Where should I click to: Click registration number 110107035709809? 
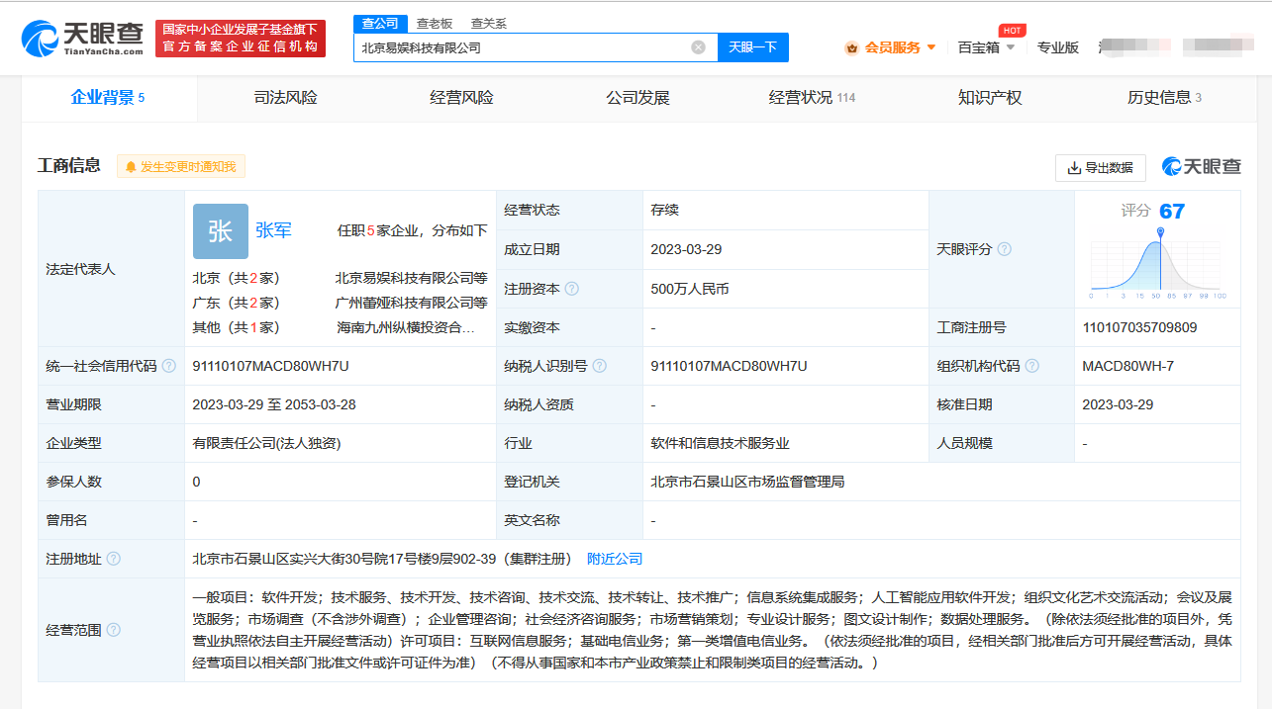(x=1139, y=327)
